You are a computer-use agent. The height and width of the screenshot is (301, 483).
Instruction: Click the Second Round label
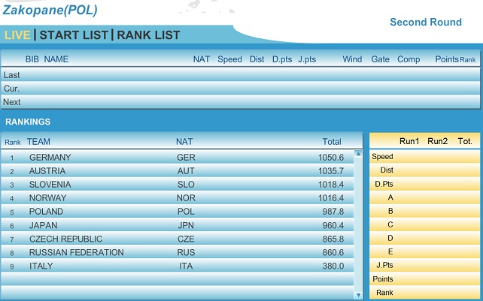[x=426, y=22]
